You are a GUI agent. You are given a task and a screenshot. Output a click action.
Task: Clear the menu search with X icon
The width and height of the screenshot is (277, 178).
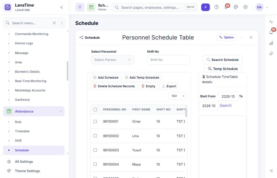coord(54,23)
